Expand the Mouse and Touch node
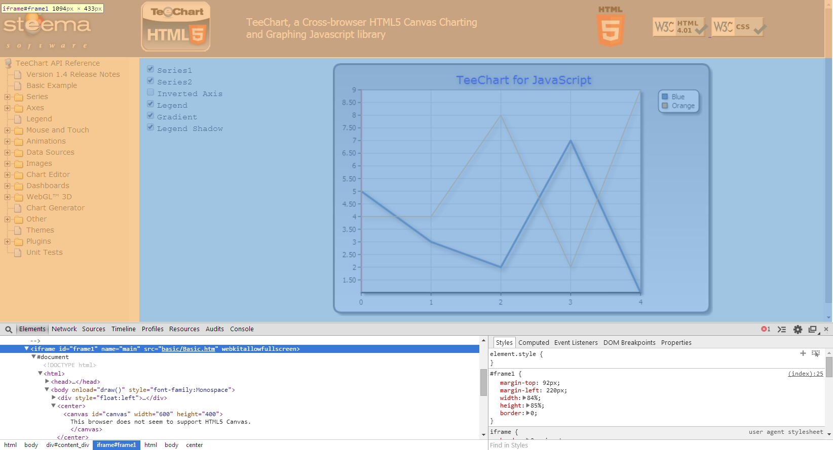The image size is (833, 450). coord(7,130)
